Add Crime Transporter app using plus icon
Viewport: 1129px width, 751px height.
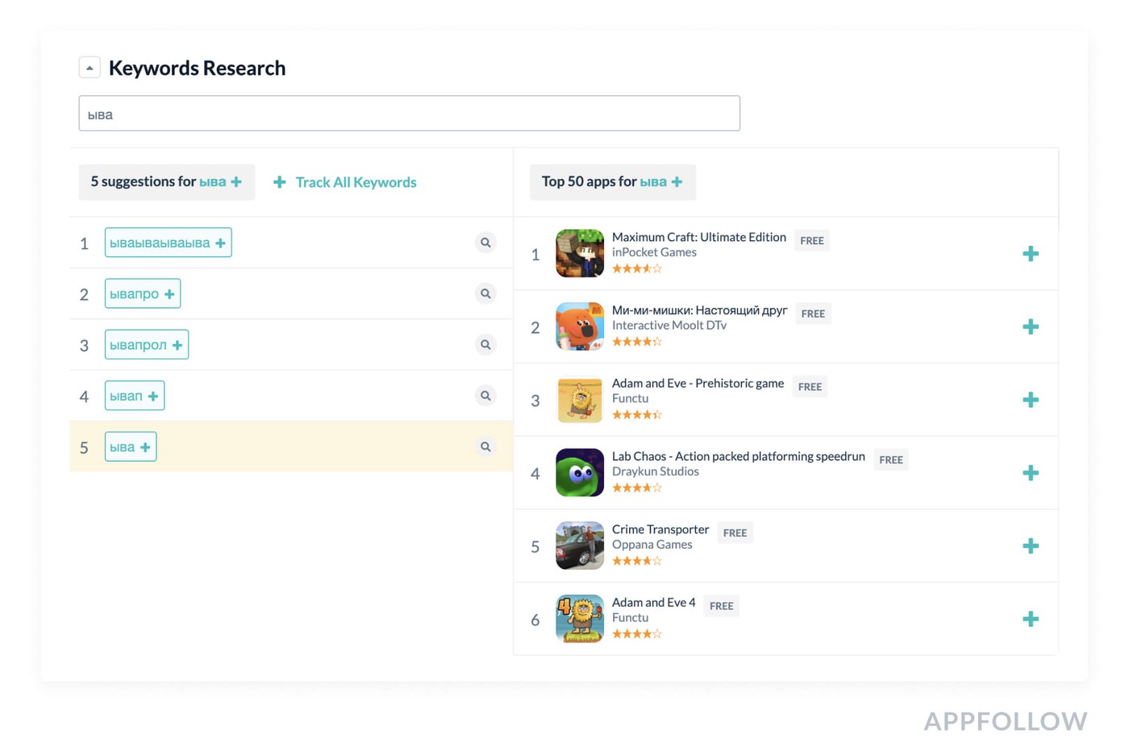pos(1030,546)
